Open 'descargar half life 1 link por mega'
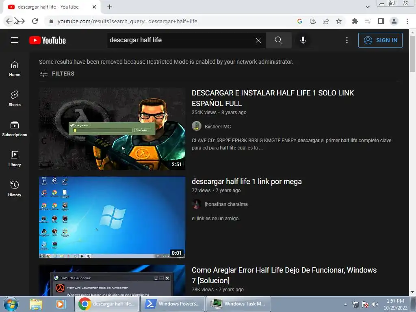This screenshot has height=312, width=416. [247, 182]
